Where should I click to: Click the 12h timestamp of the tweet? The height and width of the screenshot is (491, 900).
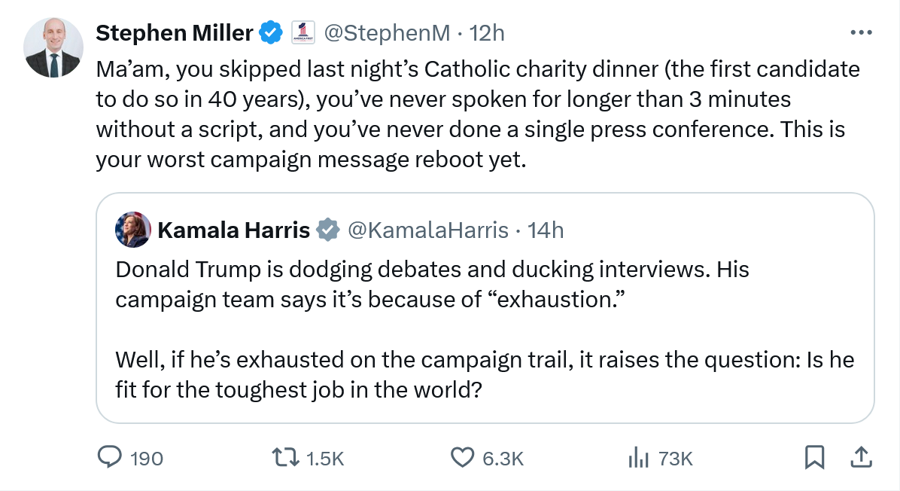pyautogui.click(x=486, y=33)
